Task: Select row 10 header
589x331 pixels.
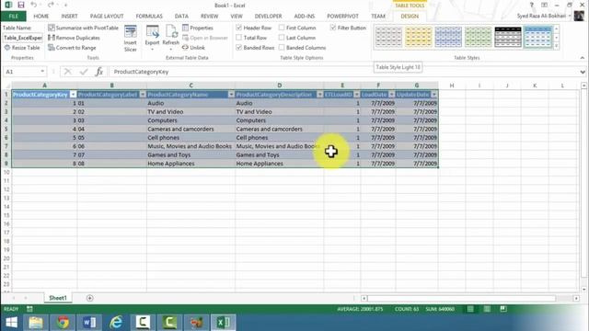Action: (6, 172)
